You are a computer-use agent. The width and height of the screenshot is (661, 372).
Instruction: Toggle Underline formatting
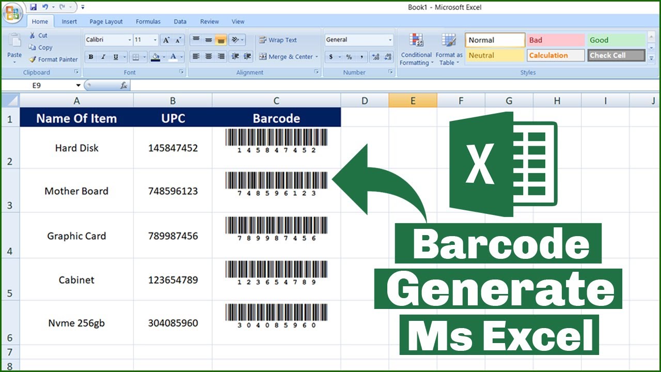click(x=116, y=57)
